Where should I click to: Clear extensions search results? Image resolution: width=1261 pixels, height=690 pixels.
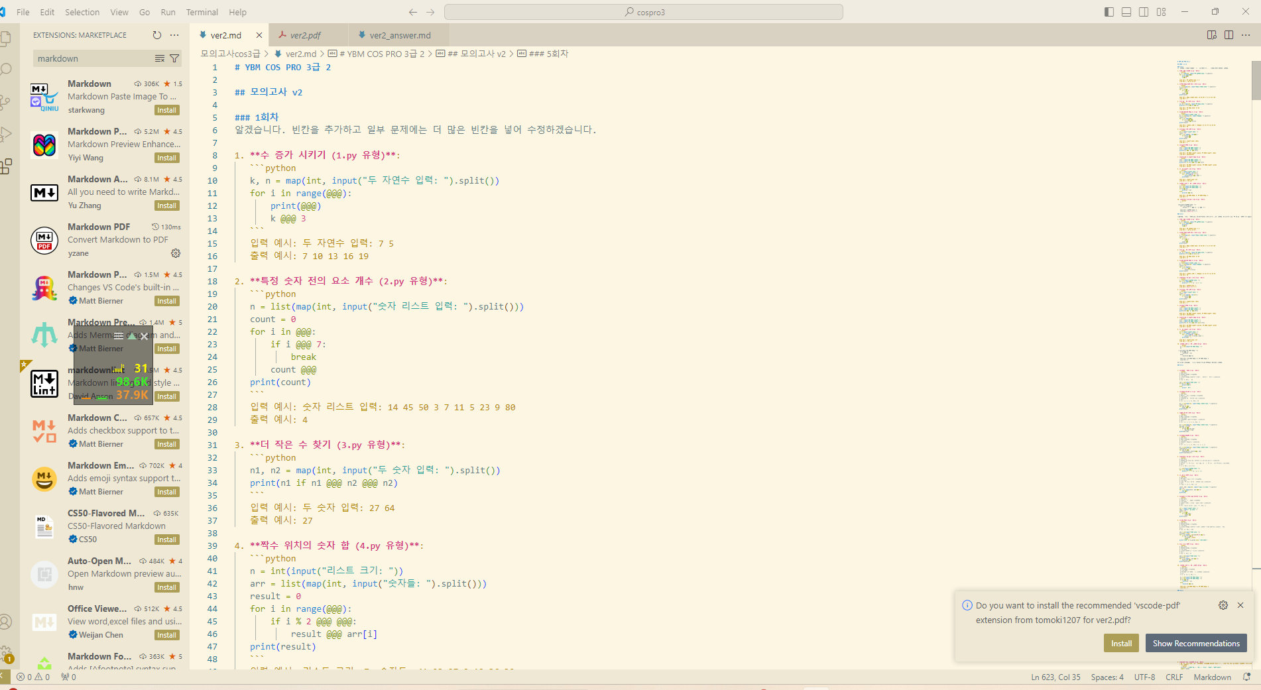[160, 58]
